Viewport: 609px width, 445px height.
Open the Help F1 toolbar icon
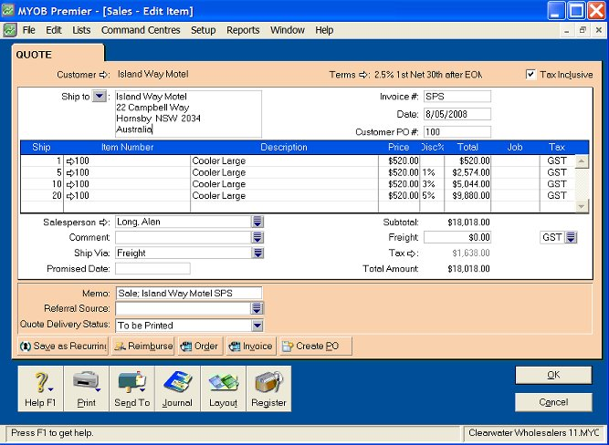pos(40,388)
